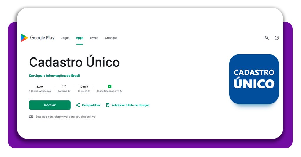Show info next to Governo label
This screenshot has width=301, height=157.
pos(69,91)
